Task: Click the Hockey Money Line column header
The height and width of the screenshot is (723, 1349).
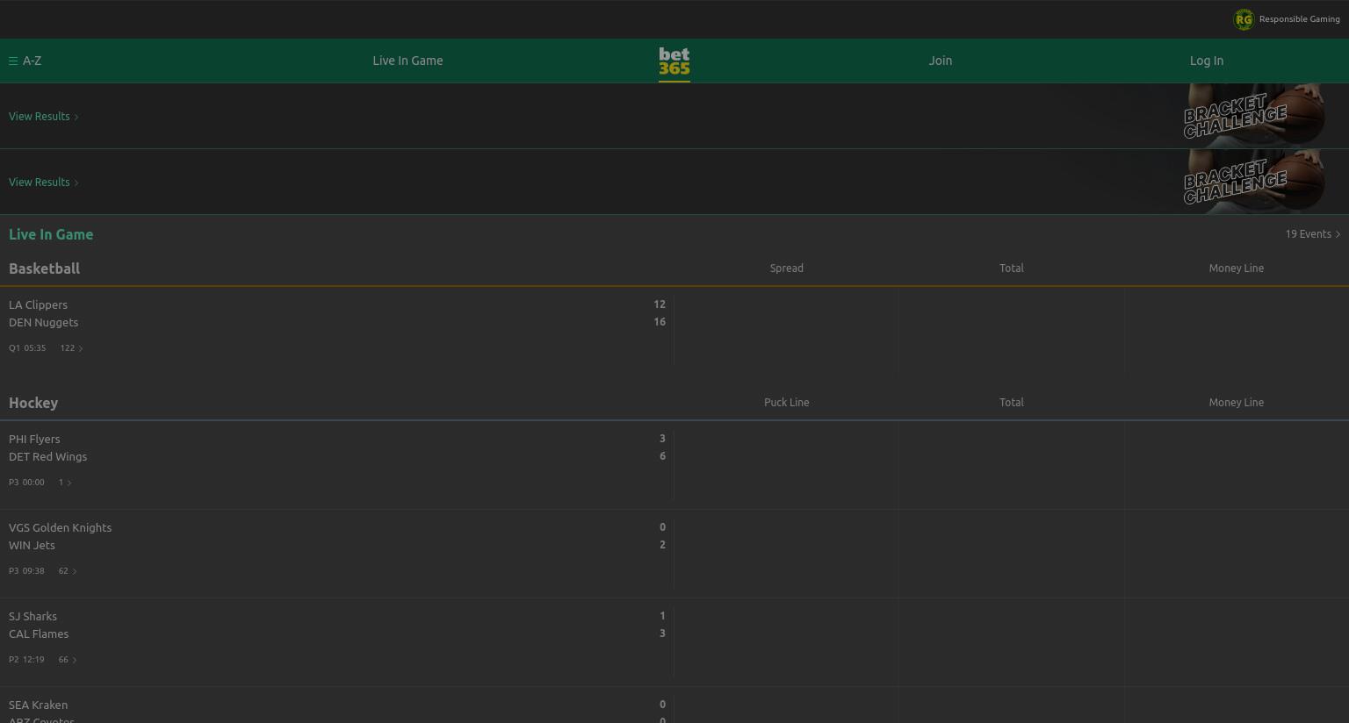Action: [x=1237, y=403]
